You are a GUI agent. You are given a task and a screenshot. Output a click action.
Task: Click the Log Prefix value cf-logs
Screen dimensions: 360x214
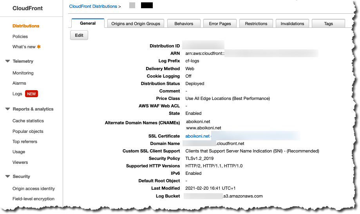192,61
